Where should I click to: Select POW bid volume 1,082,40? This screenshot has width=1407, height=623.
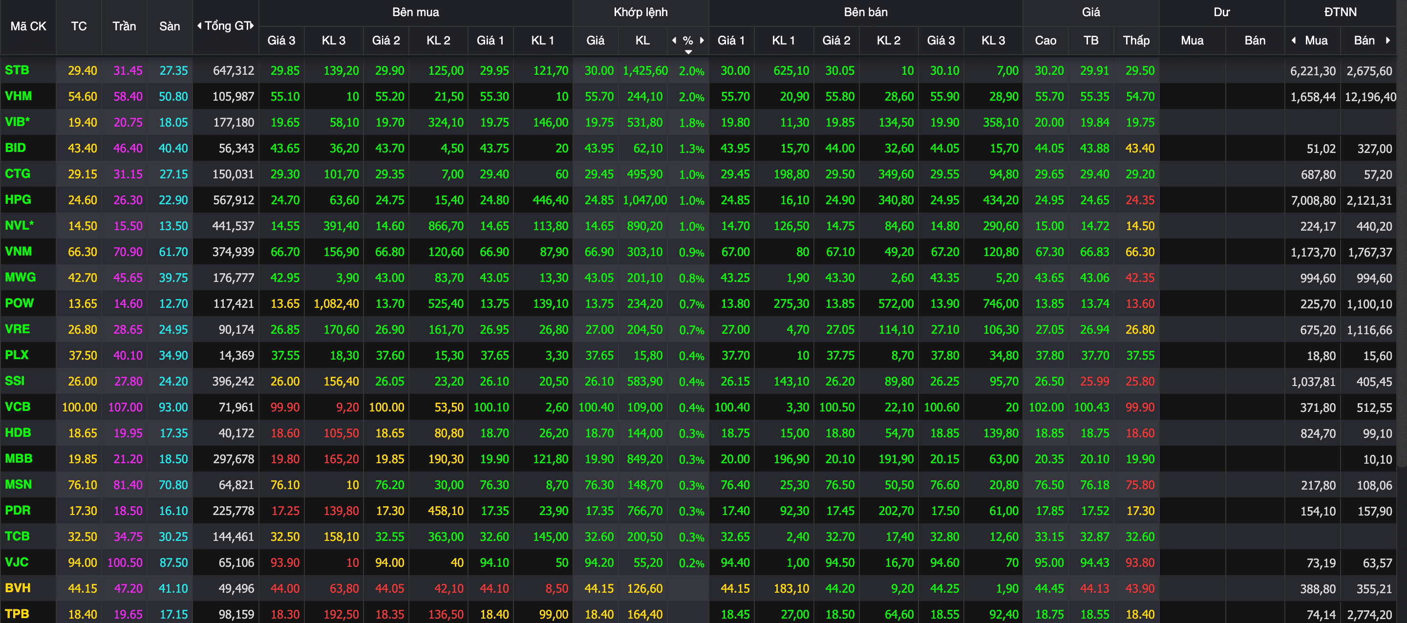(x=336, y=303)
